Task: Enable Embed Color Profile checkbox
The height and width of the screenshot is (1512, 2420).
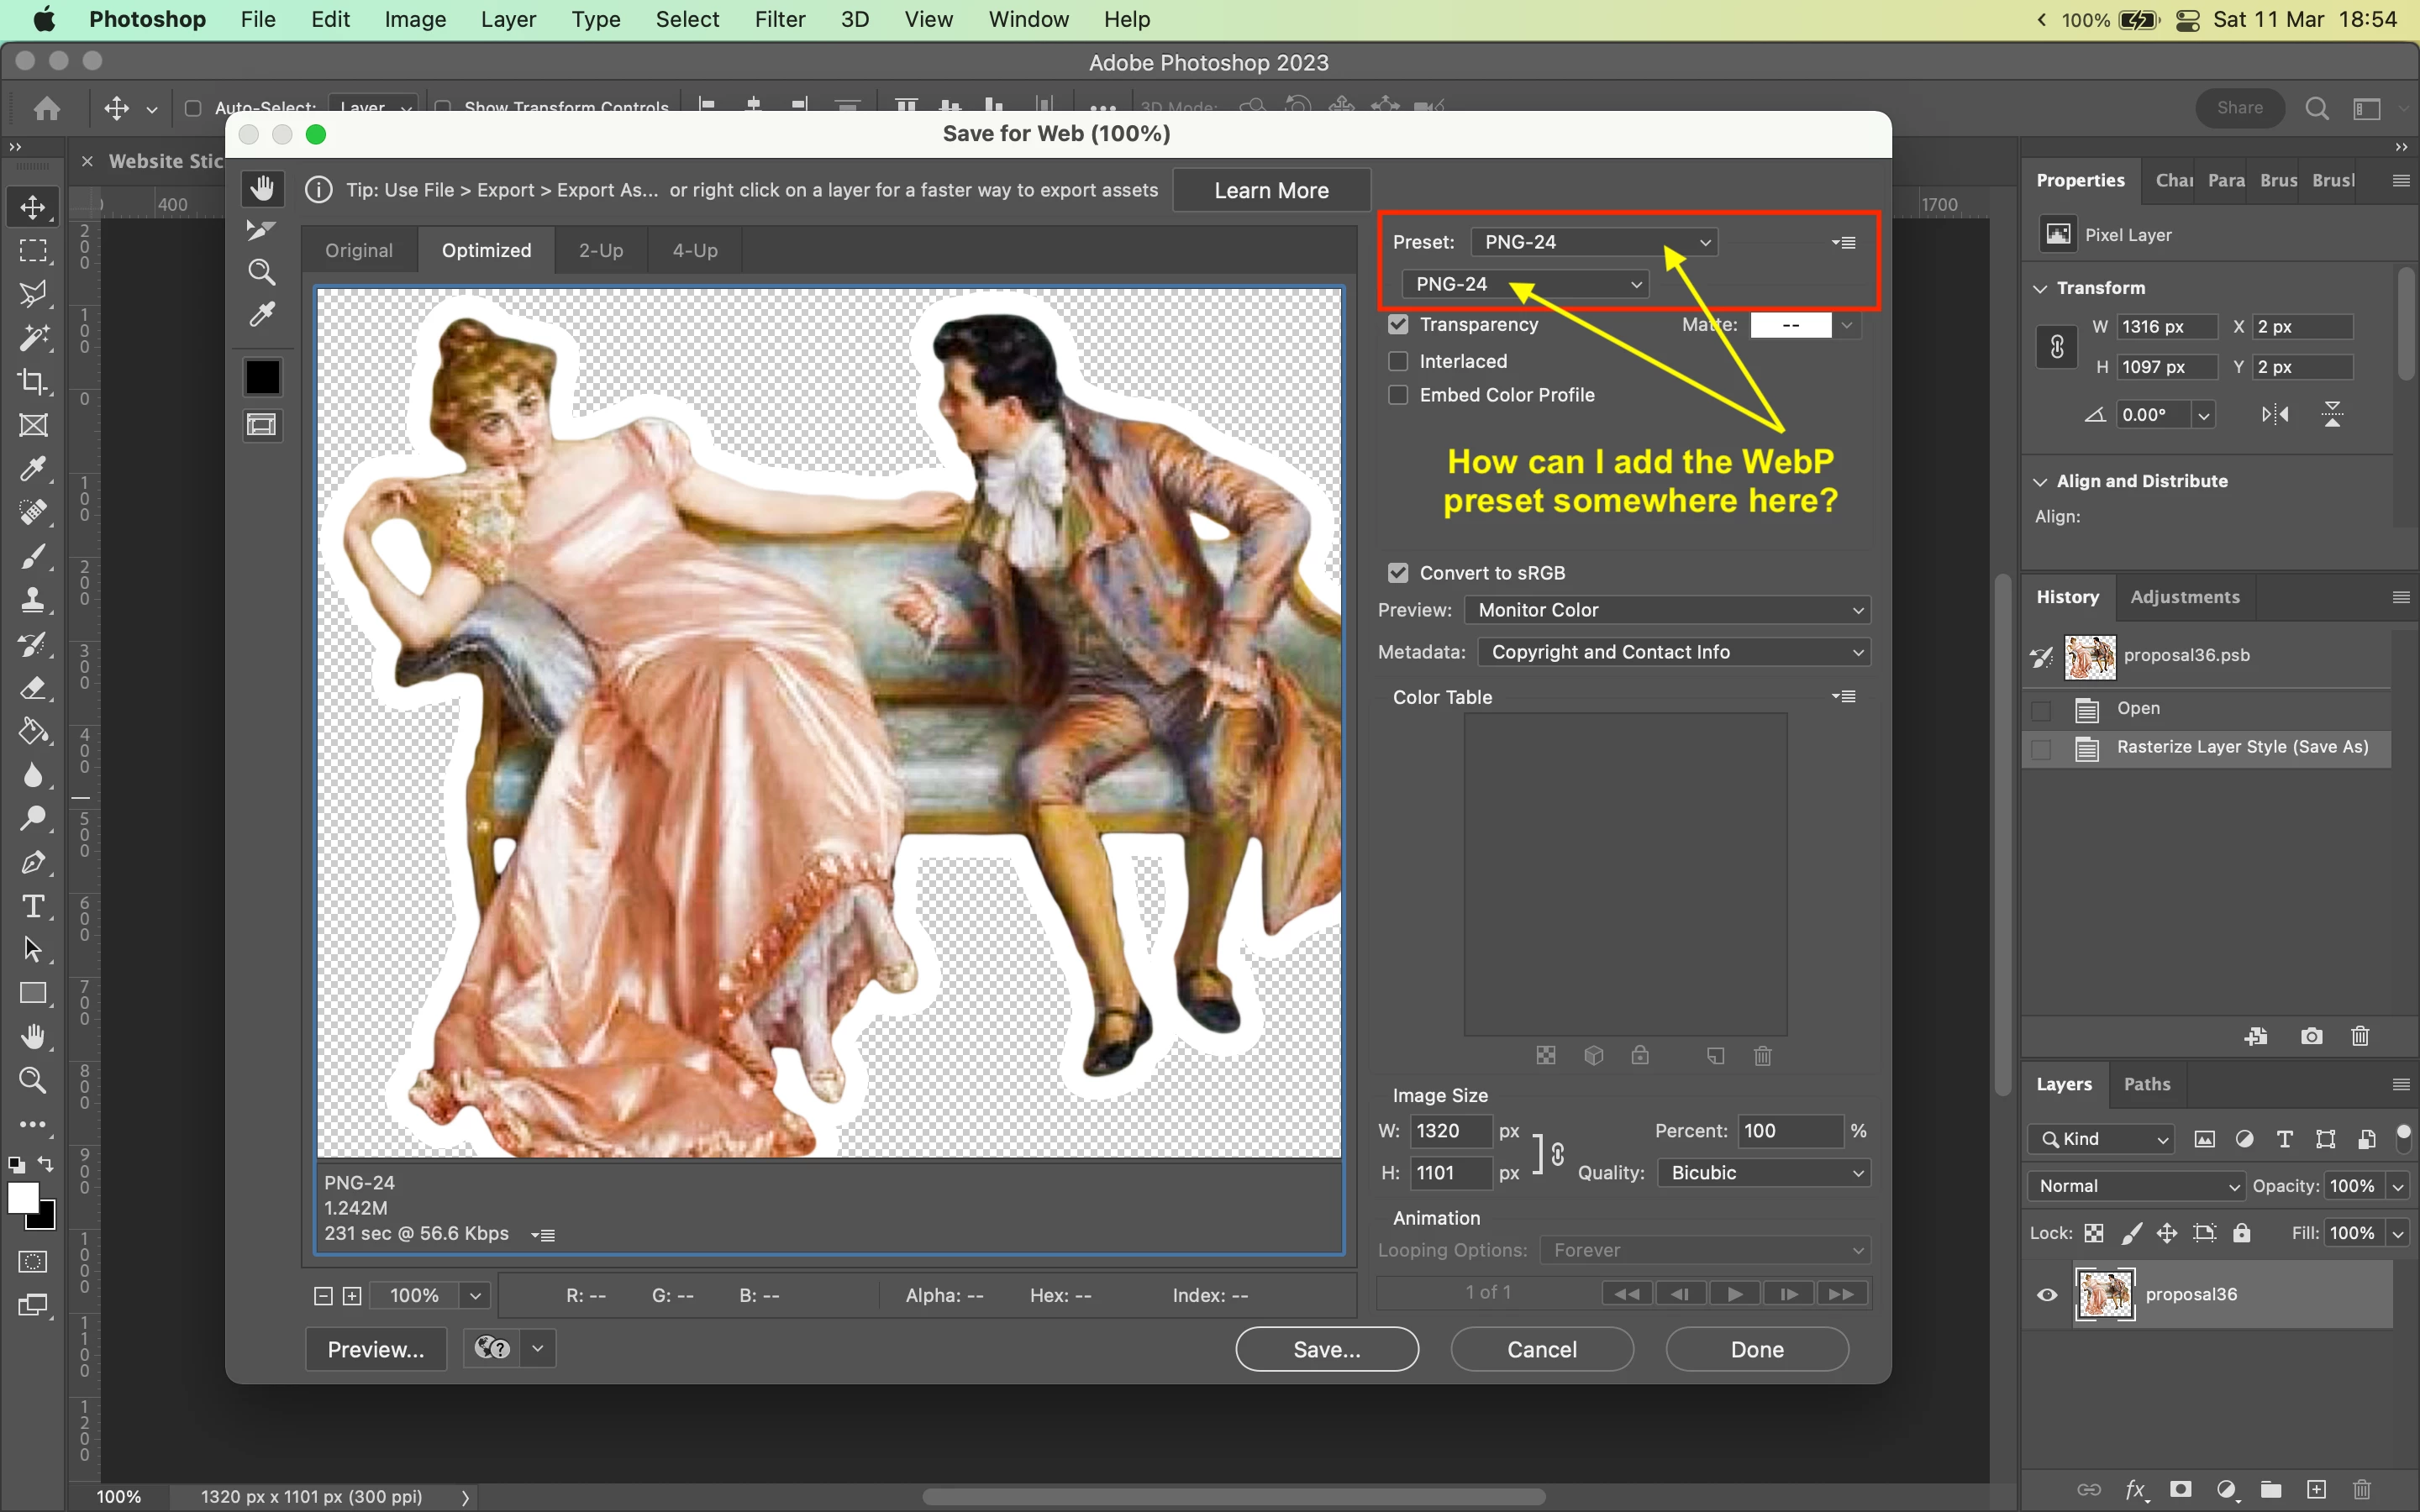Action: coord(1398,395)
